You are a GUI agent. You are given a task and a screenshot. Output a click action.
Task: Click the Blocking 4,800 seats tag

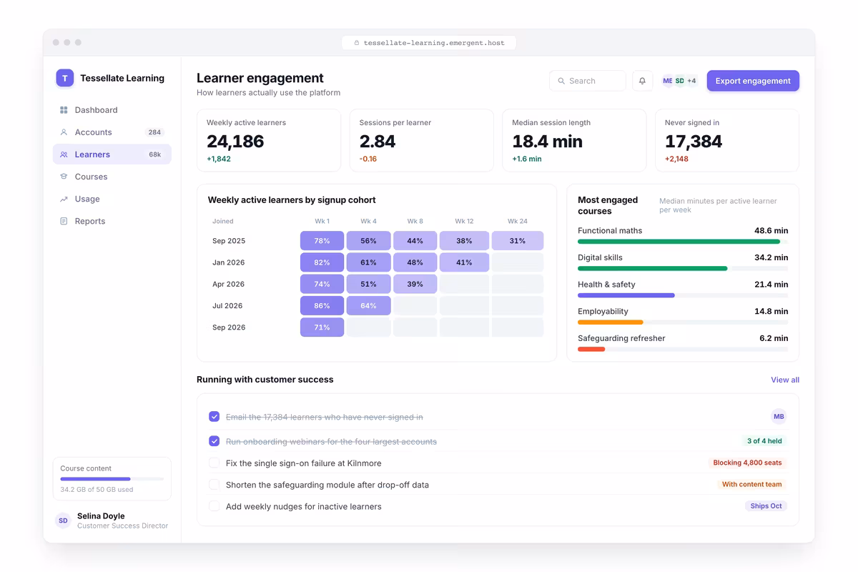tap(747, 463)
